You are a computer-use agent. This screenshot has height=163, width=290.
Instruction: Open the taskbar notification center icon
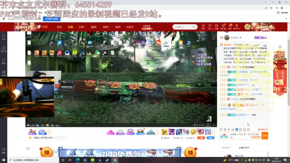click(x=285, y=160)
